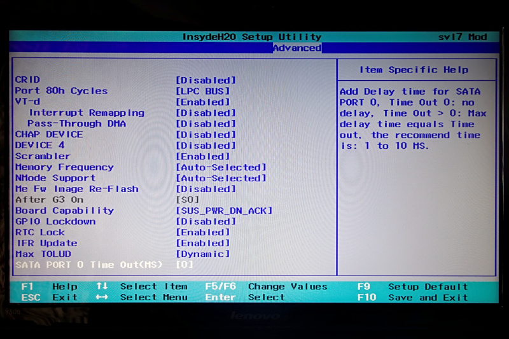509x339 pixels.
Task: Select Max TOLUD setting
Action: 43,254
